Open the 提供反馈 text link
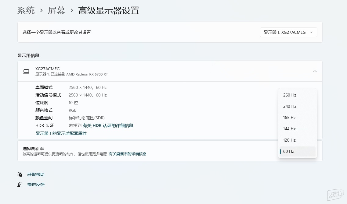The width and height of the screenshot is (347, 204). (x=36, y=185)
